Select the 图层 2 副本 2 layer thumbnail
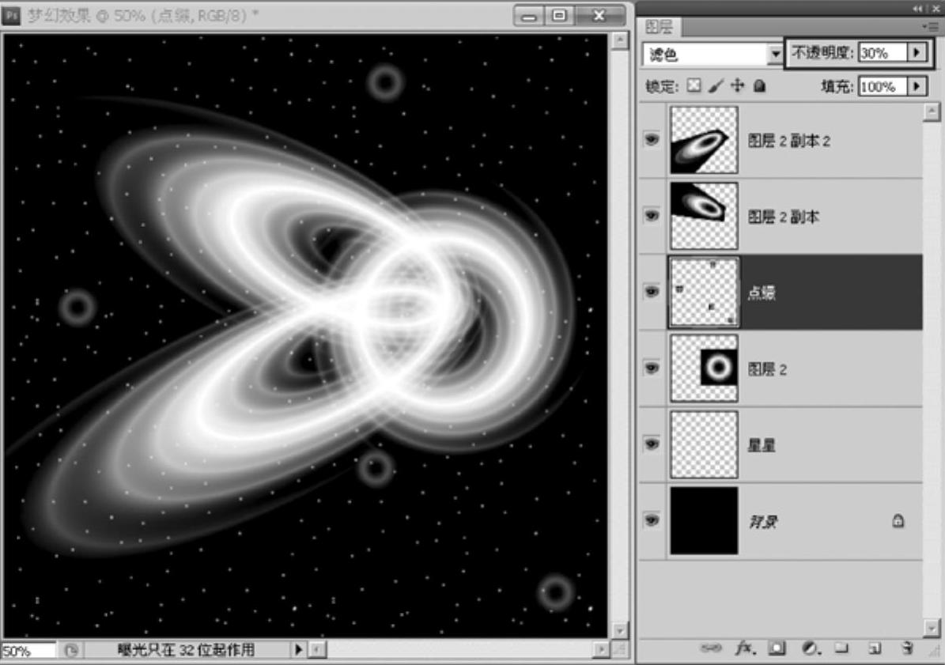The width and height of the screenshot is (945, 665). point(704,140)
